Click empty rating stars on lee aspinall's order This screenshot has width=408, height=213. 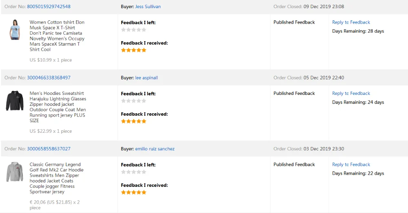[x=133, y=101]
